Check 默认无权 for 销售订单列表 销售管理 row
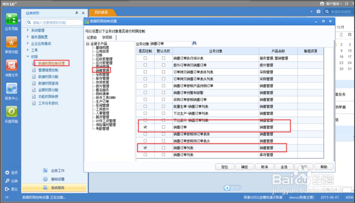355x203 pixels. [x=163, y=148]
